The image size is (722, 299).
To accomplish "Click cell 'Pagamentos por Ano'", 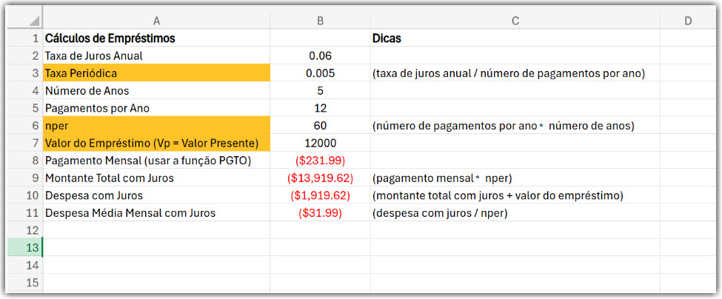I will pos(156,108).
